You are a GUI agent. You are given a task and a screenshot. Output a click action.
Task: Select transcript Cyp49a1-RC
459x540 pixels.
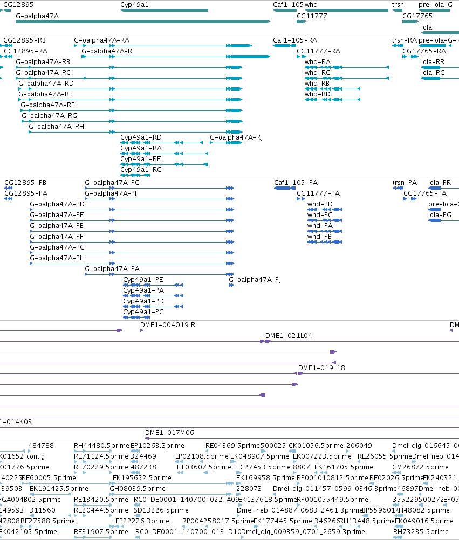[141, 170]
